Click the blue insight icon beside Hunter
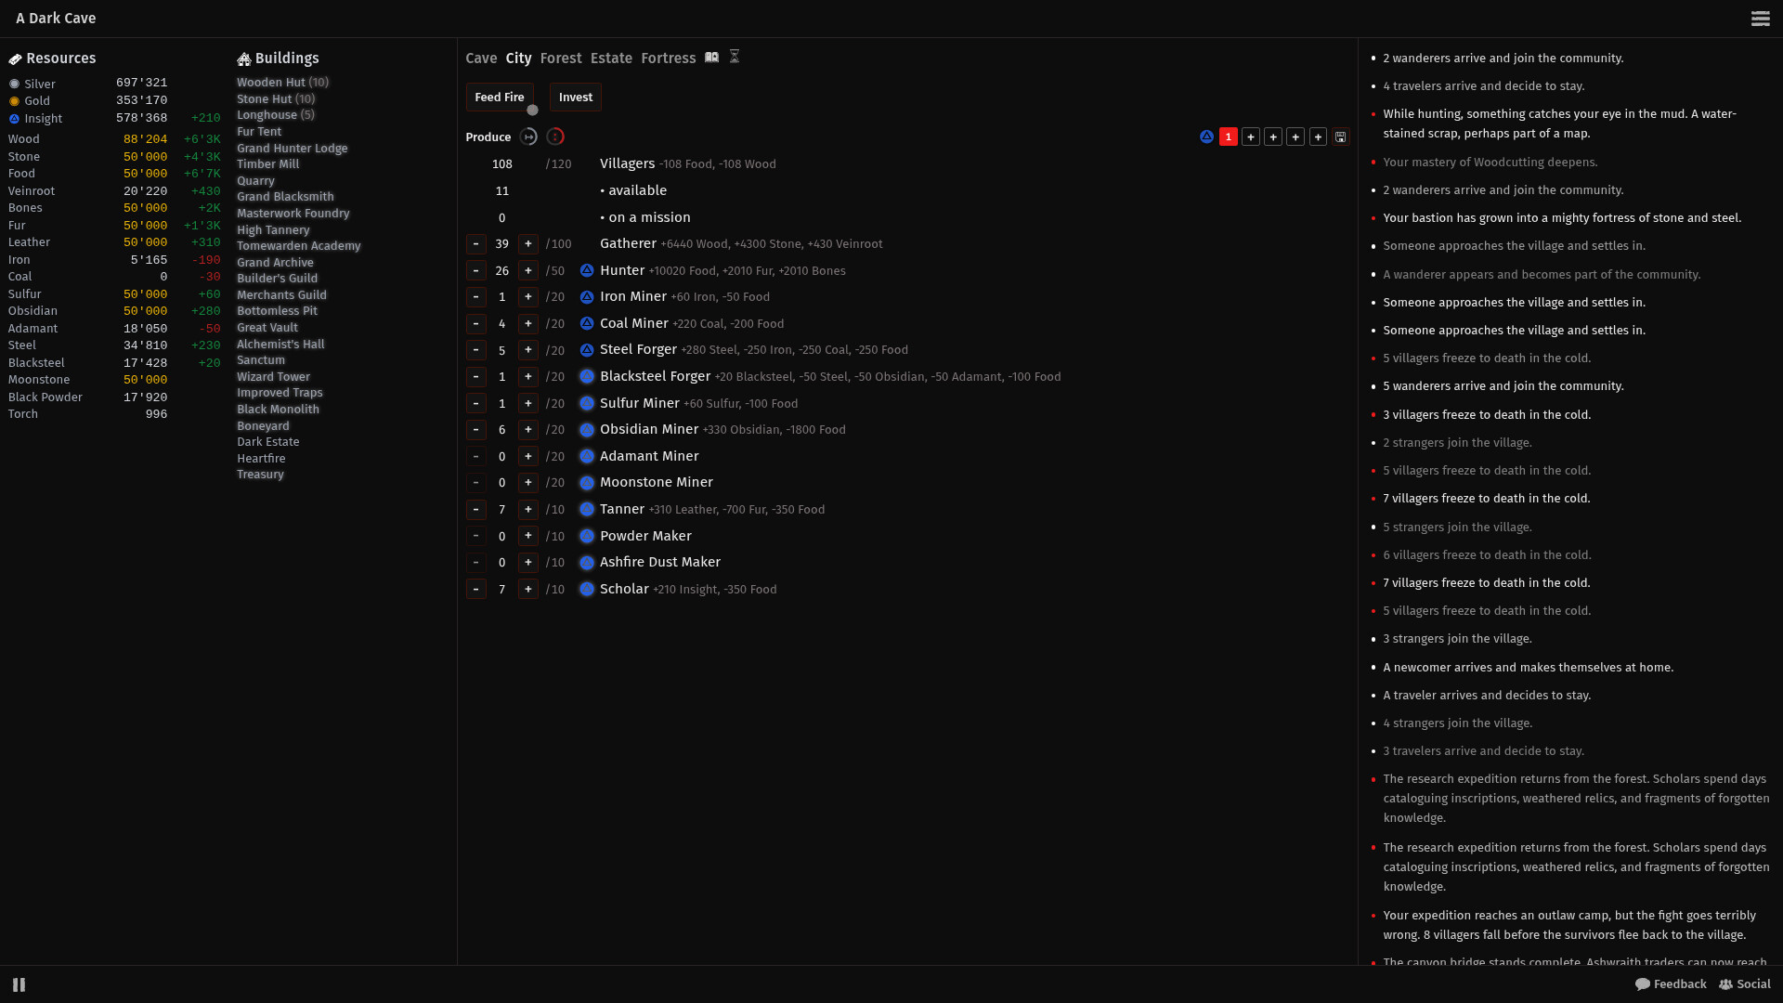 (587, 270)
